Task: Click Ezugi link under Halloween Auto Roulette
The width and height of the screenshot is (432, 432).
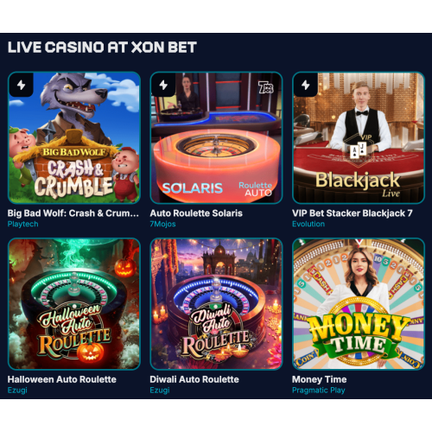Action: coord(17,391)
